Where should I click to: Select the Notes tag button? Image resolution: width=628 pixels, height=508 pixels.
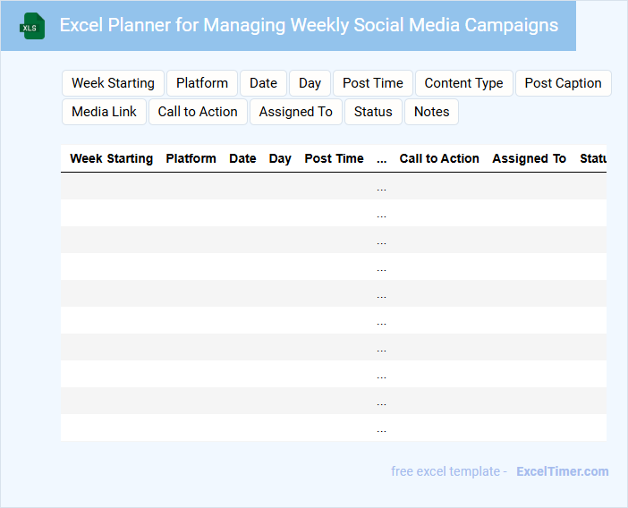pyautogui.click(x=431, y=112)
